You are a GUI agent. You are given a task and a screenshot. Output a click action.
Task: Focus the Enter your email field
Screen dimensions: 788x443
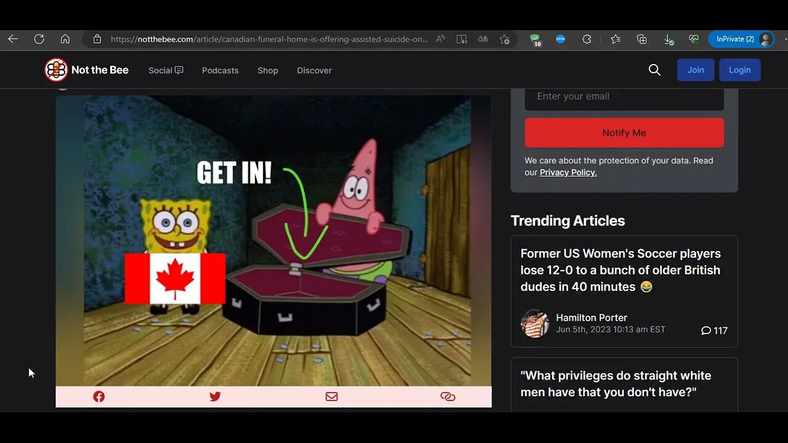click(x=624, y=97)
